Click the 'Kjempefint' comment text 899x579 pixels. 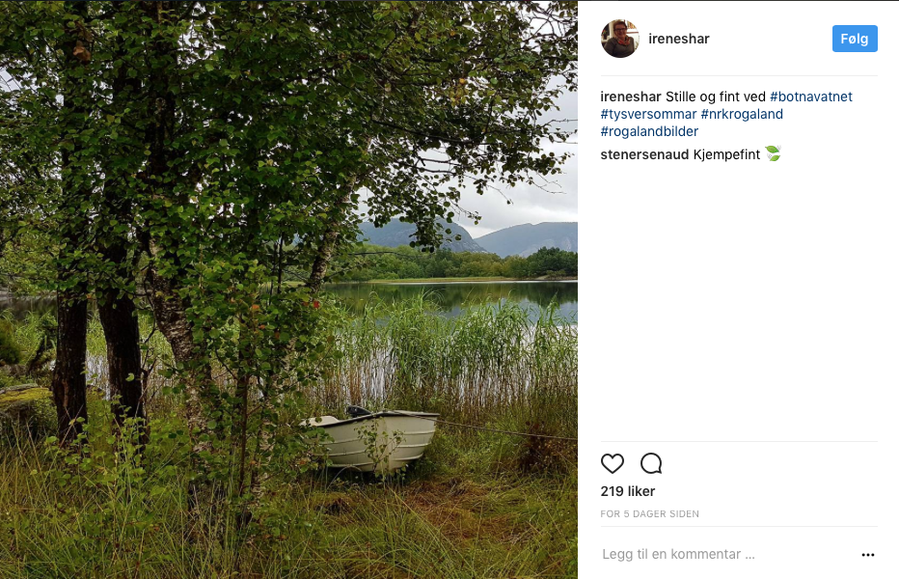tap(726, 154)
